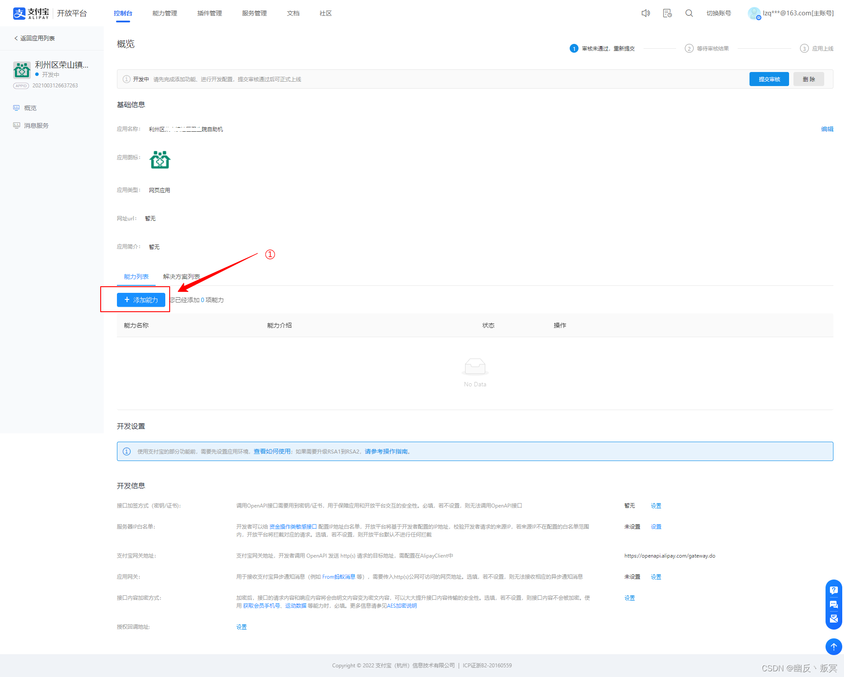The image size is (844, 677).
Task: Click the 删除 button
Action: 808,79
